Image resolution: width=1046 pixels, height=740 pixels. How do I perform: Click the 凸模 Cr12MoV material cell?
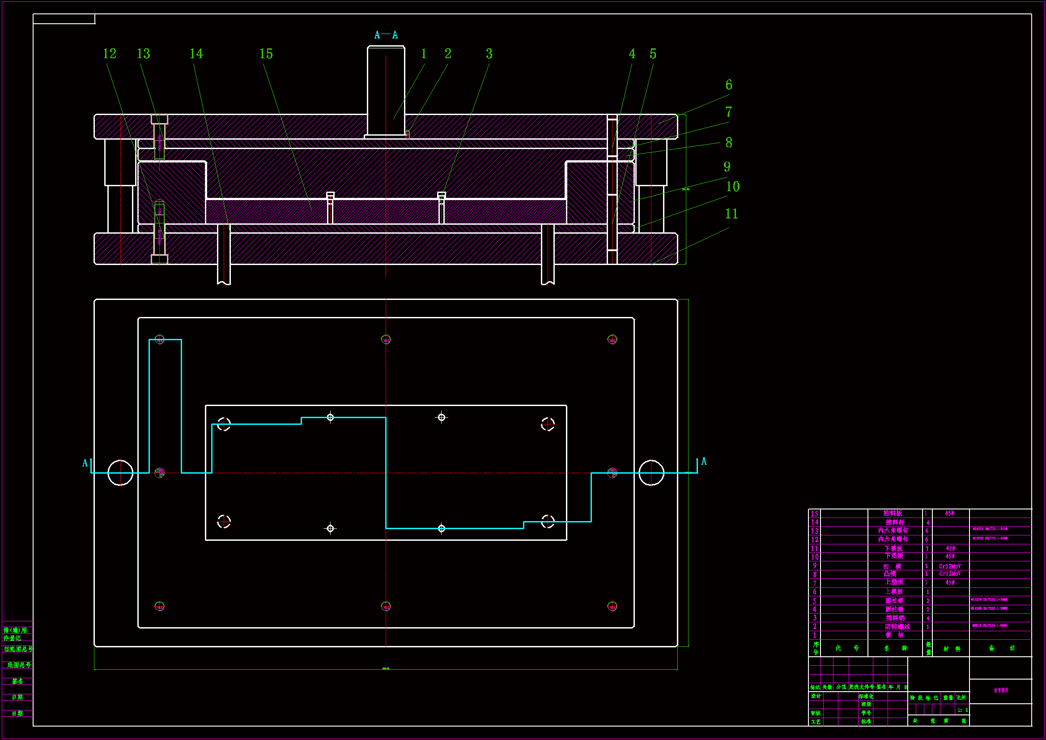950,574
